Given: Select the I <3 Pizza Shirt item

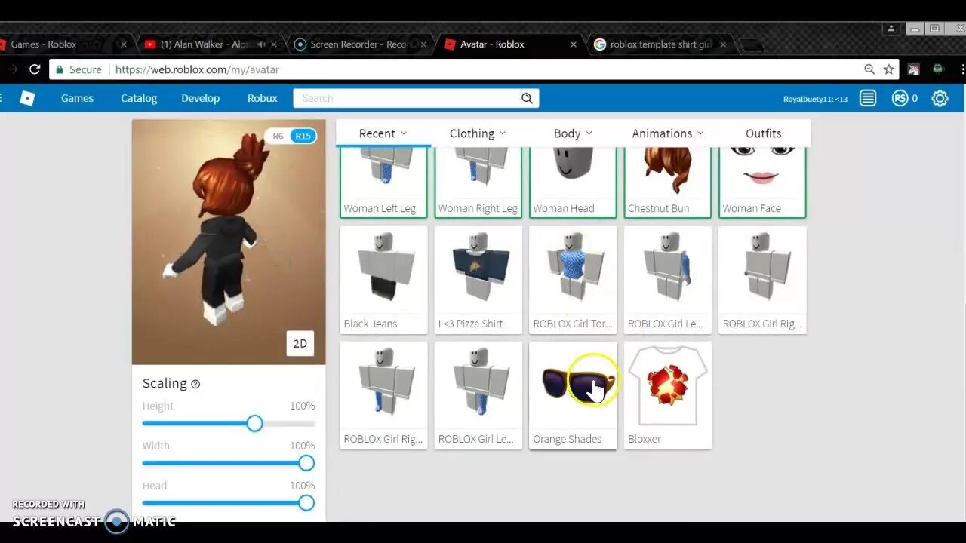Looking at the screenshot, I should click(478, 280).
